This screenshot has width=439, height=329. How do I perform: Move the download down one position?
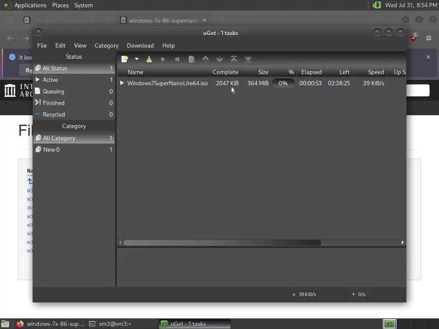[x=220, y=59]
